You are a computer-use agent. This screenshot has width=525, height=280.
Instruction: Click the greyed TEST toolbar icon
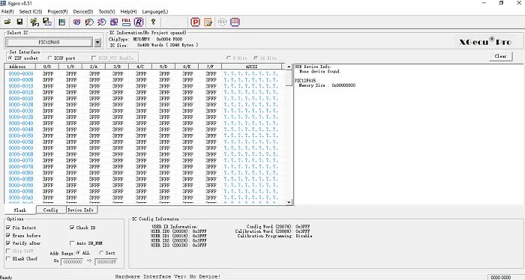click(x=222, y=22)
